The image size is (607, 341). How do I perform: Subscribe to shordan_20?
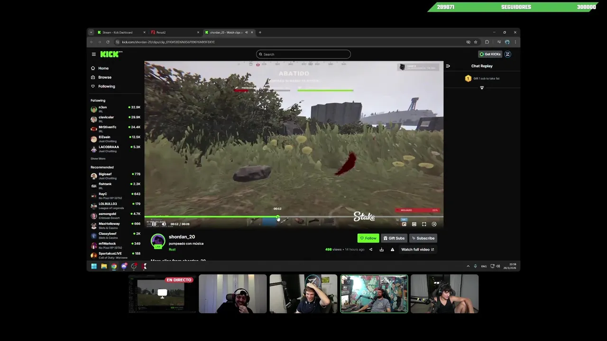click(x=423, y=238)
